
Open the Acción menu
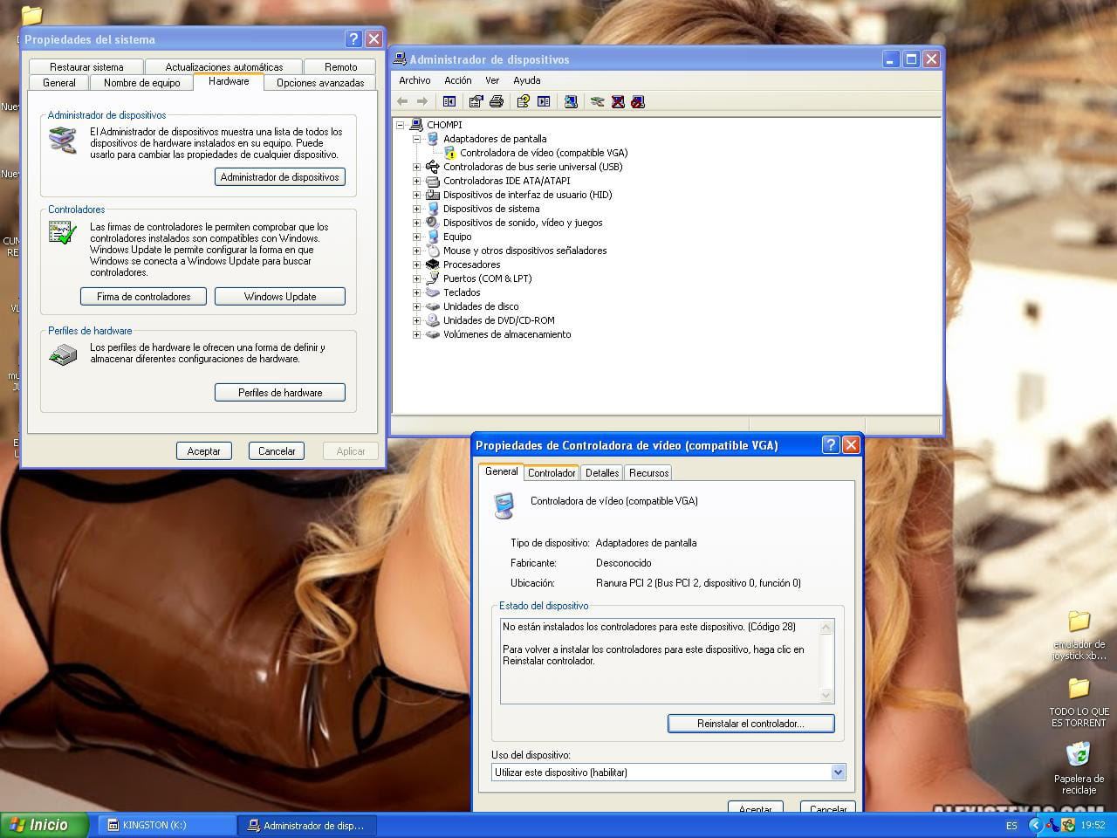(x=457, y=80)
